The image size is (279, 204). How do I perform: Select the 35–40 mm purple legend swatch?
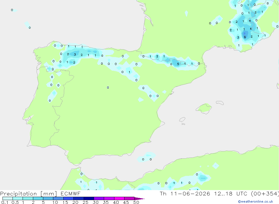click(109, 198)
